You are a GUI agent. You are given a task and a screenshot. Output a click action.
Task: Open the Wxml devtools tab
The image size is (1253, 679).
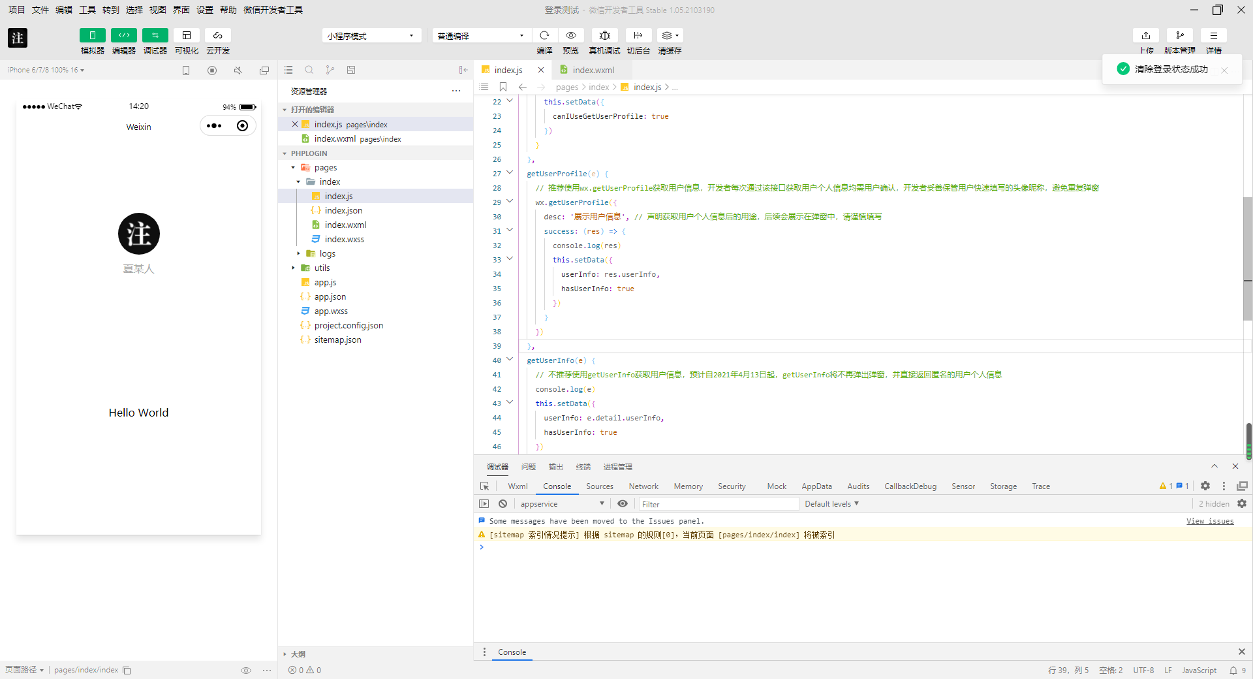518,486
